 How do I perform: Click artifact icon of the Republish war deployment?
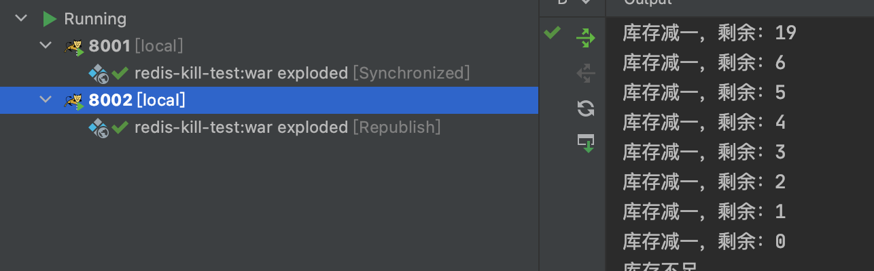coord(99,127)
